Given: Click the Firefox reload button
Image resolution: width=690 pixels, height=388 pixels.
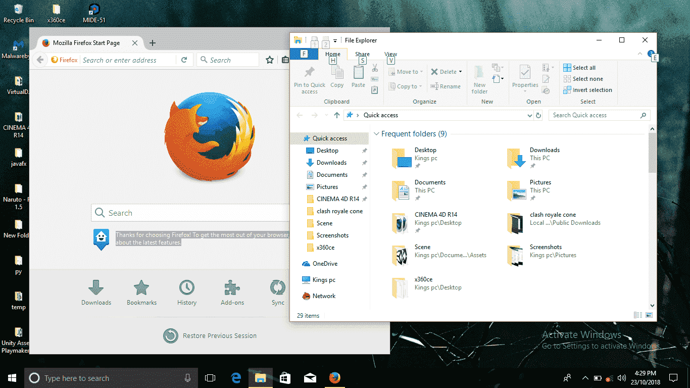Looking at the screenshot, I should pyautogui.click(x=184, y=60).
